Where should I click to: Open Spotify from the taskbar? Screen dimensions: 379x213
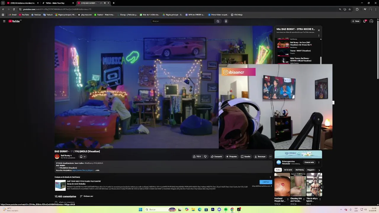226,209
